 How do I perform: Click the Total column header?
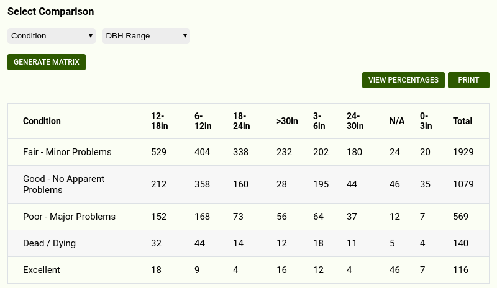pos(463,121)
